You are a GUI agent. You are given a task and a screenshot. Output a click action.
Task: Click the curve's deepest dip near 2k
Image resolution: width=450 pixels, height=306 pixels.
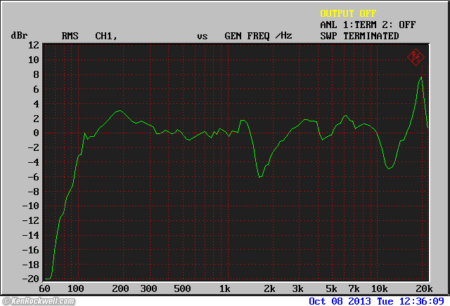(x=260, y=177)
